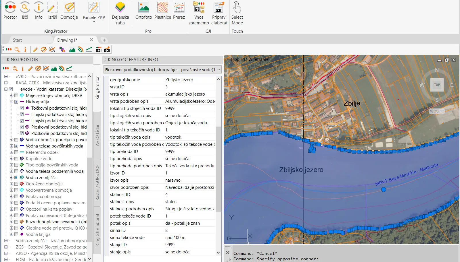Image resolution: width=460 pixels, height=262 pixels.
Task: Open the Parcele ZKP dropdown arrow
Action: [x=94, y=22]
